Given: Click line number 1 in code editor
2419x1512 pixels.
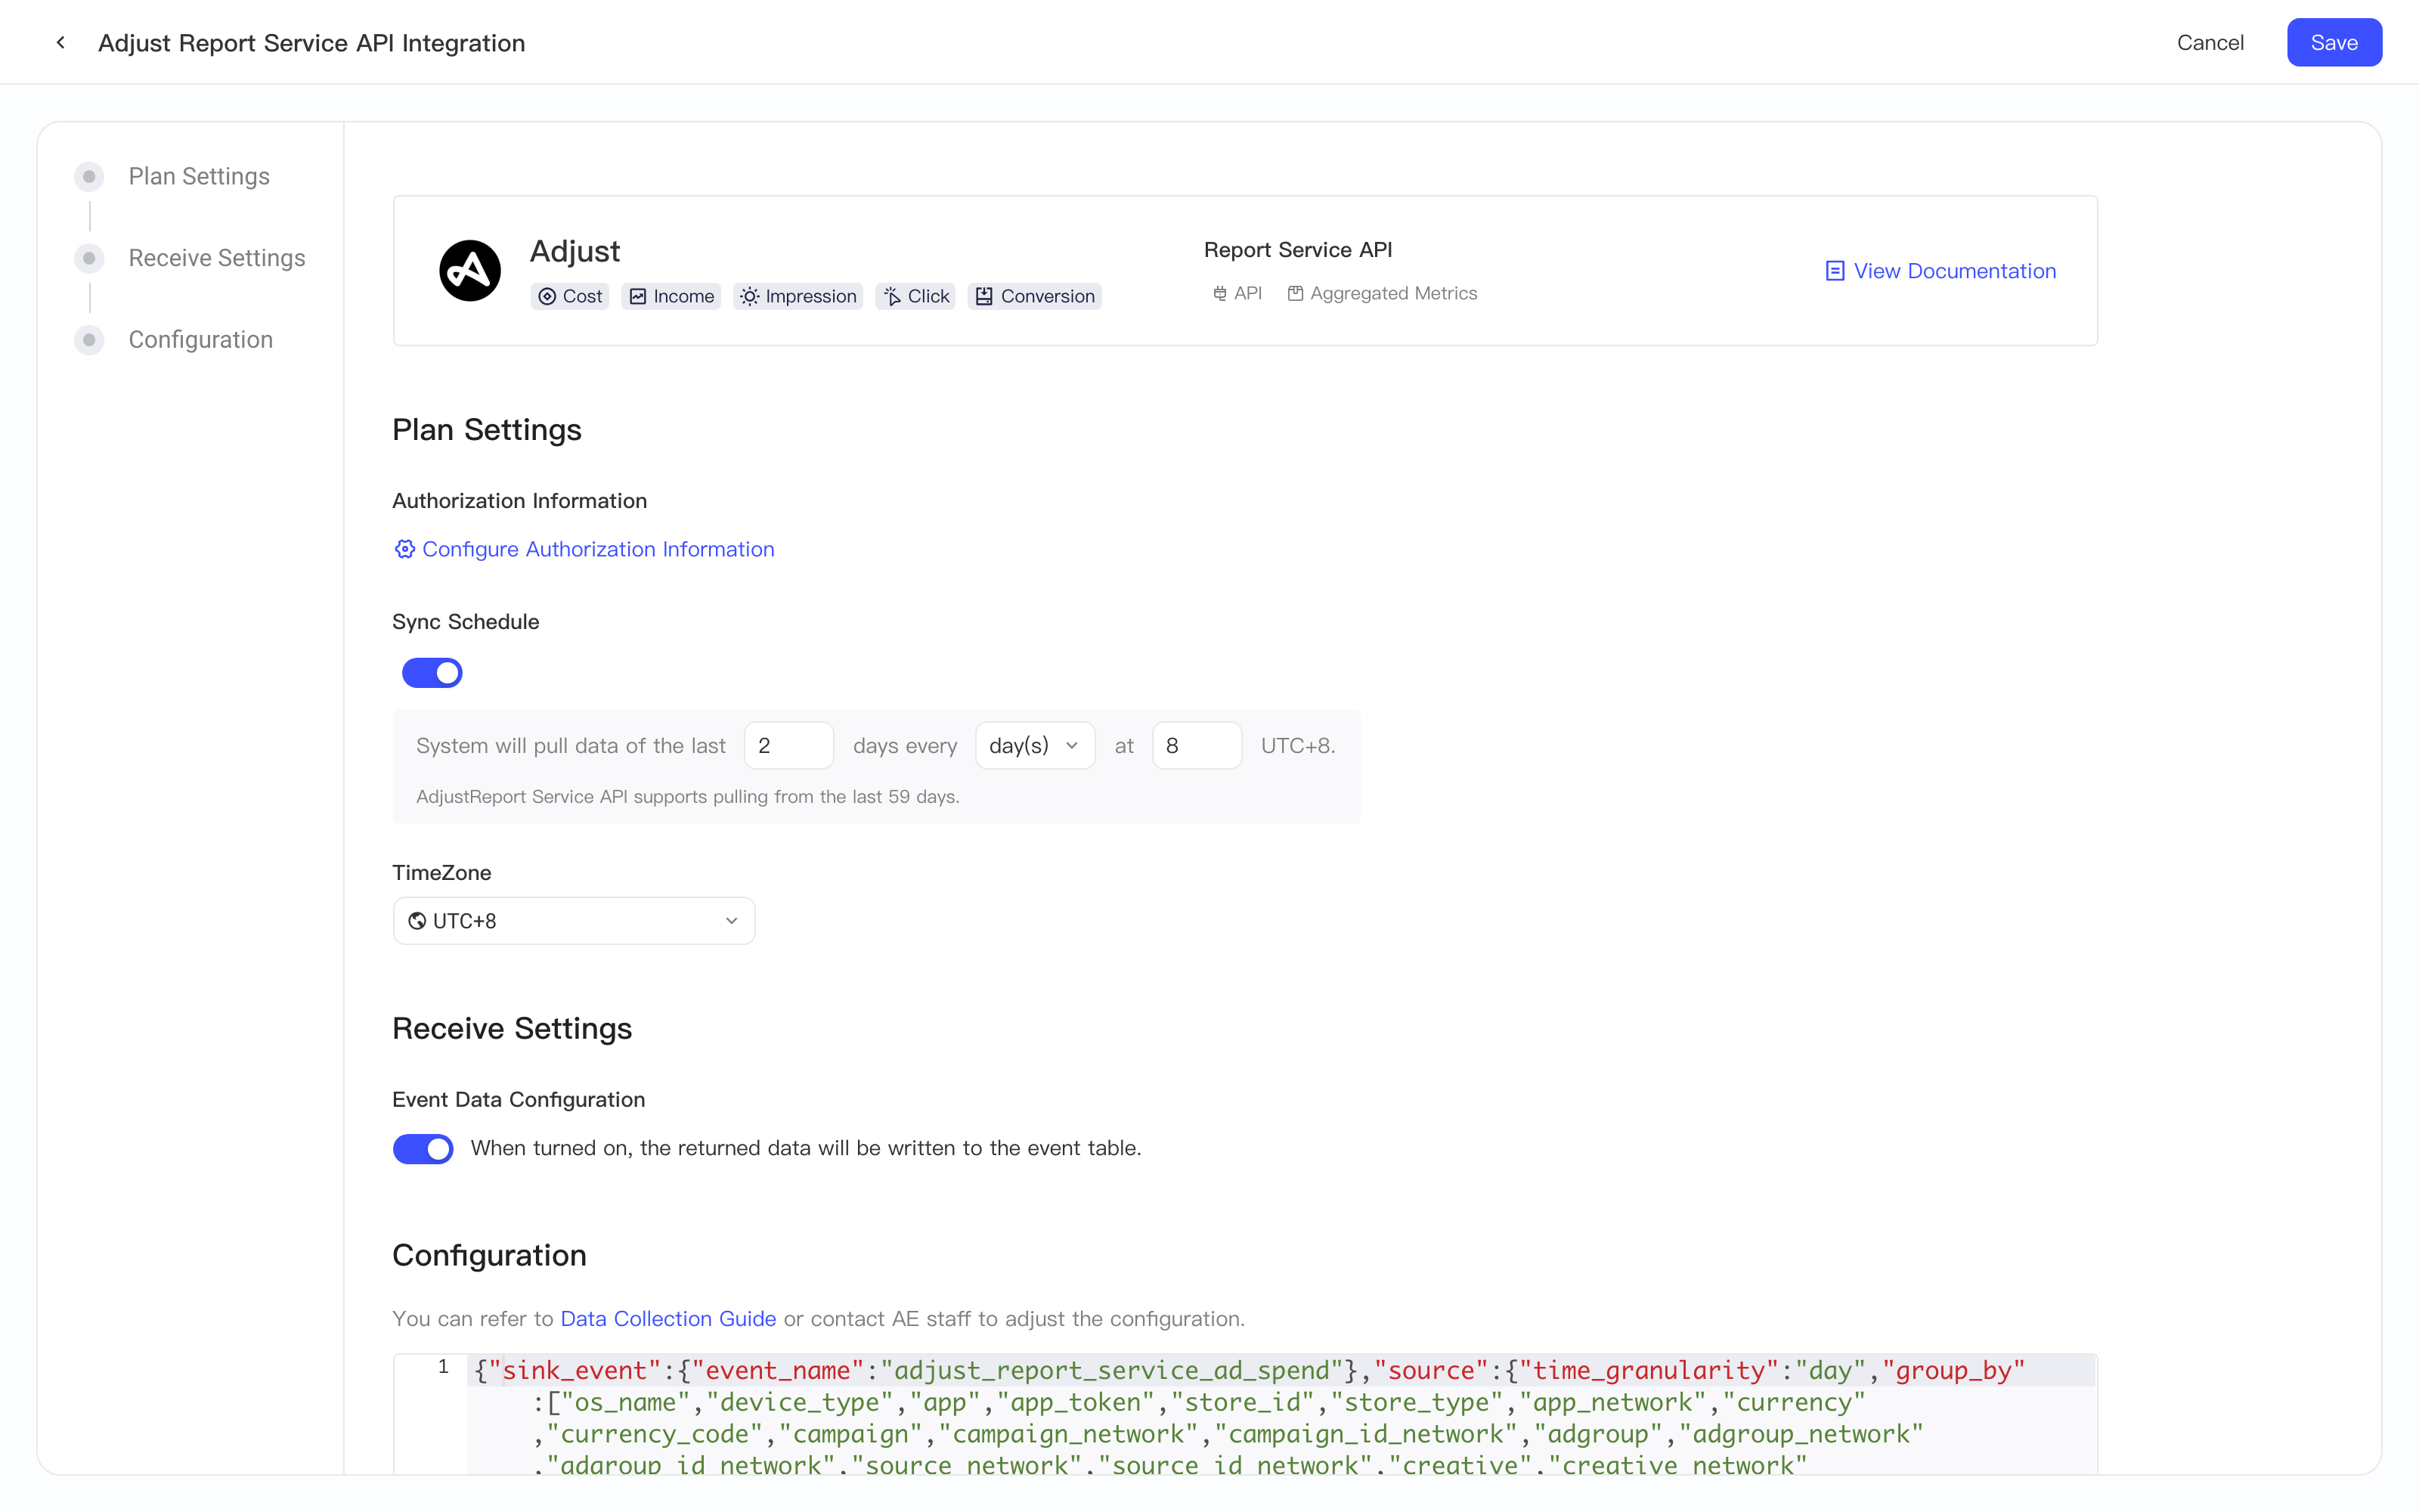Looking at the screenshot, I should point(443,1367).
